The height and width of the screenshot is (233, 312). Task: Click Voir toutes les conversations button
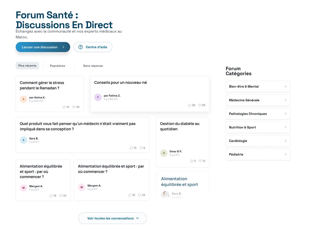(113, 218)
